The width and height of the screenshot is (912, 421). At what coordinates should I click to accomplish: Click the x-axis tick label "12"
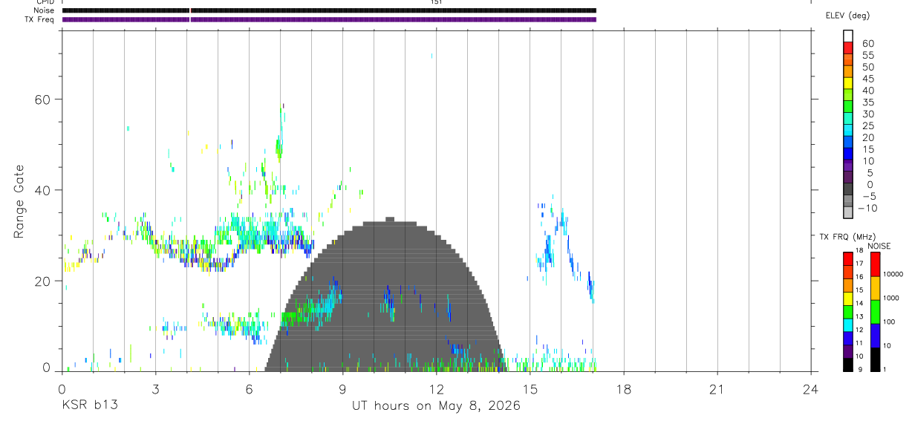436,388
